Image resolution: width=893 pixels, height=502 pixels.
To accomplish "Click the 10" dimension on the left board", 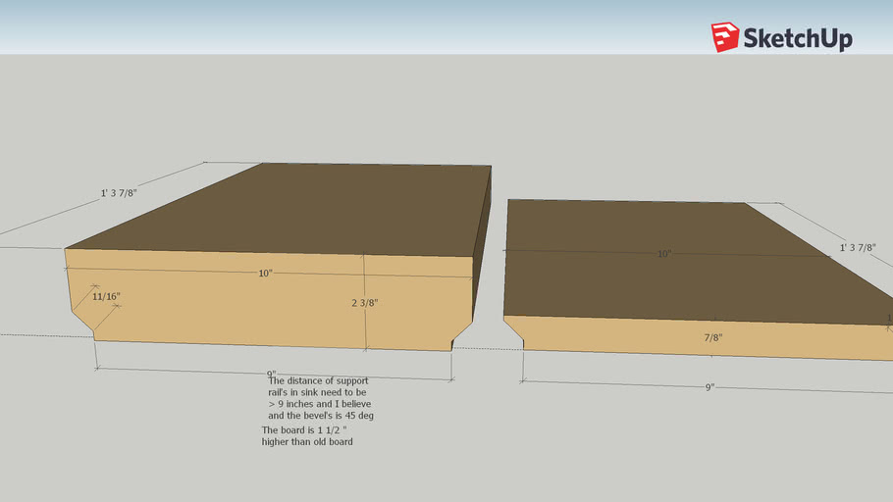I will tap(265, 274).
